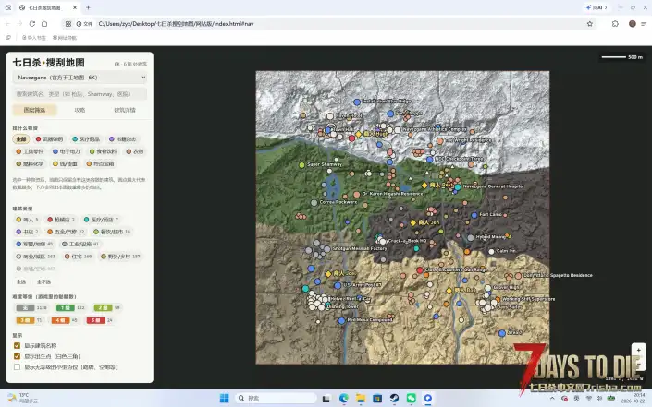This screenshot has height=407, width=652.
Task: Toggle the 书店 2 building type chip
Action: pyautogui.click(x=27, y=232)
